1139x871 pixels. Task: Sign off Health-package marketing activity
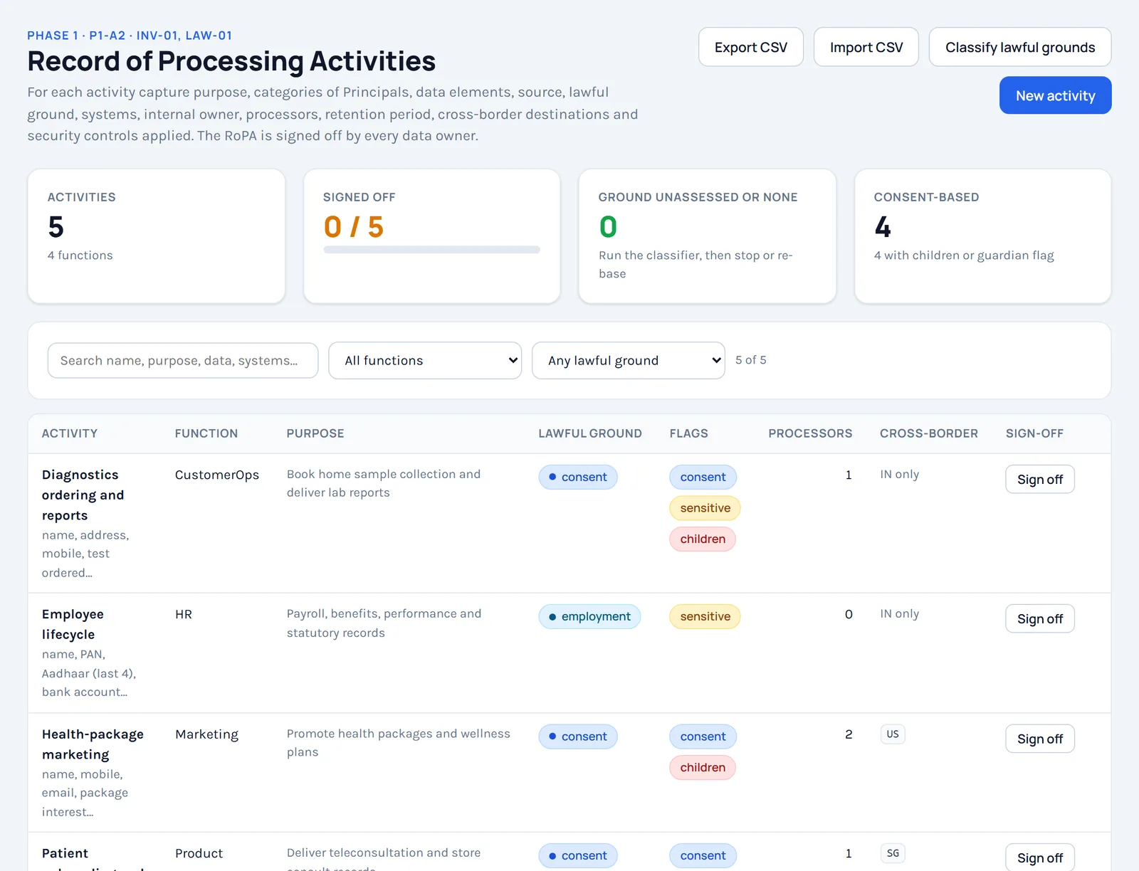pyautogui.click(x=1040, y=739)
